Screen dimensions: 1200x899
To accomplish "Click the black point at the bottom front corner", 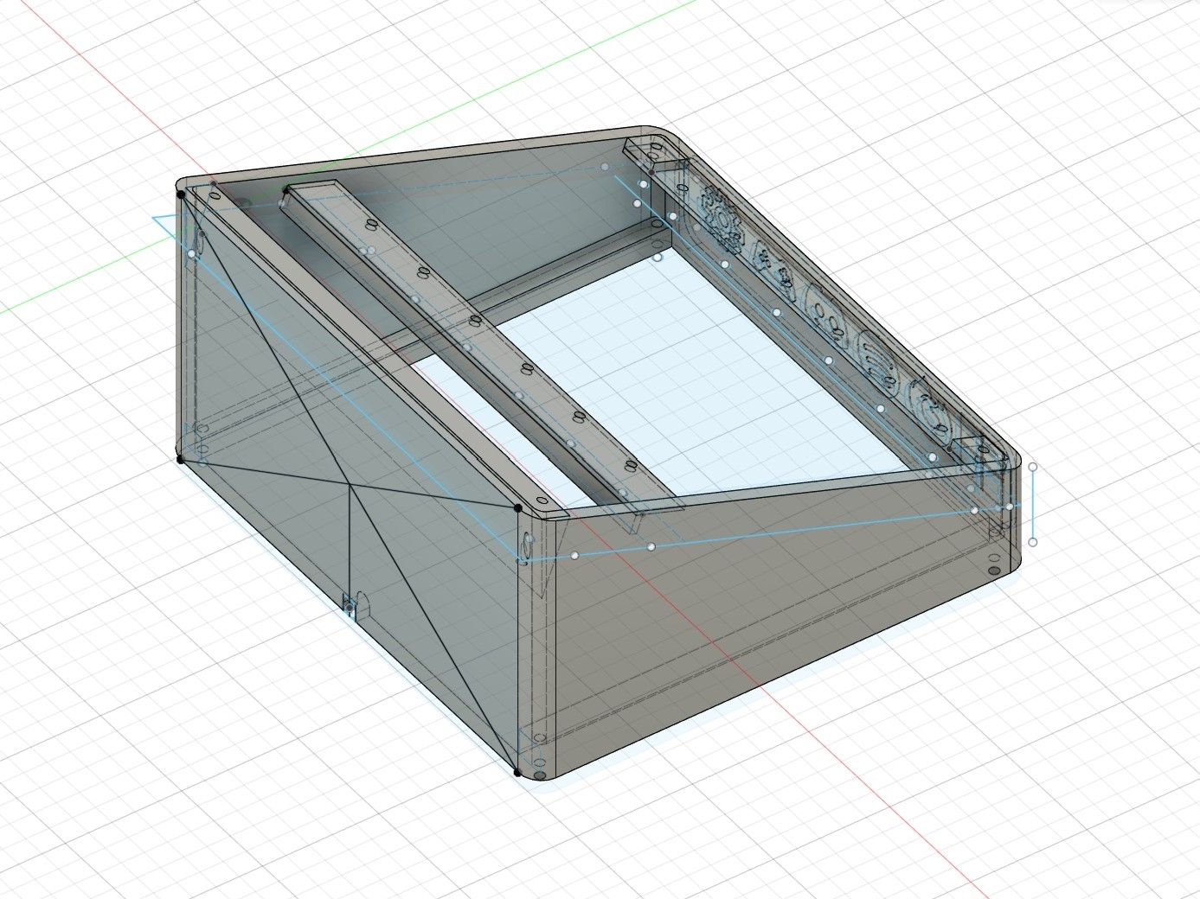I will (x=517, y=773).
